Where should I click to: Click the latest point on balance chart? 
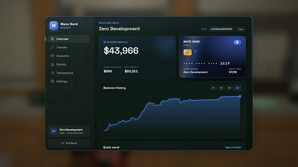[240, 96]
